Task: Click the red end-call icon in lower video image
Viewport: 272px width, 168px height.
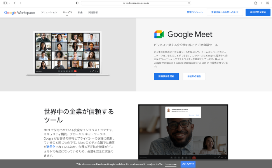Action: click(194, 158)
